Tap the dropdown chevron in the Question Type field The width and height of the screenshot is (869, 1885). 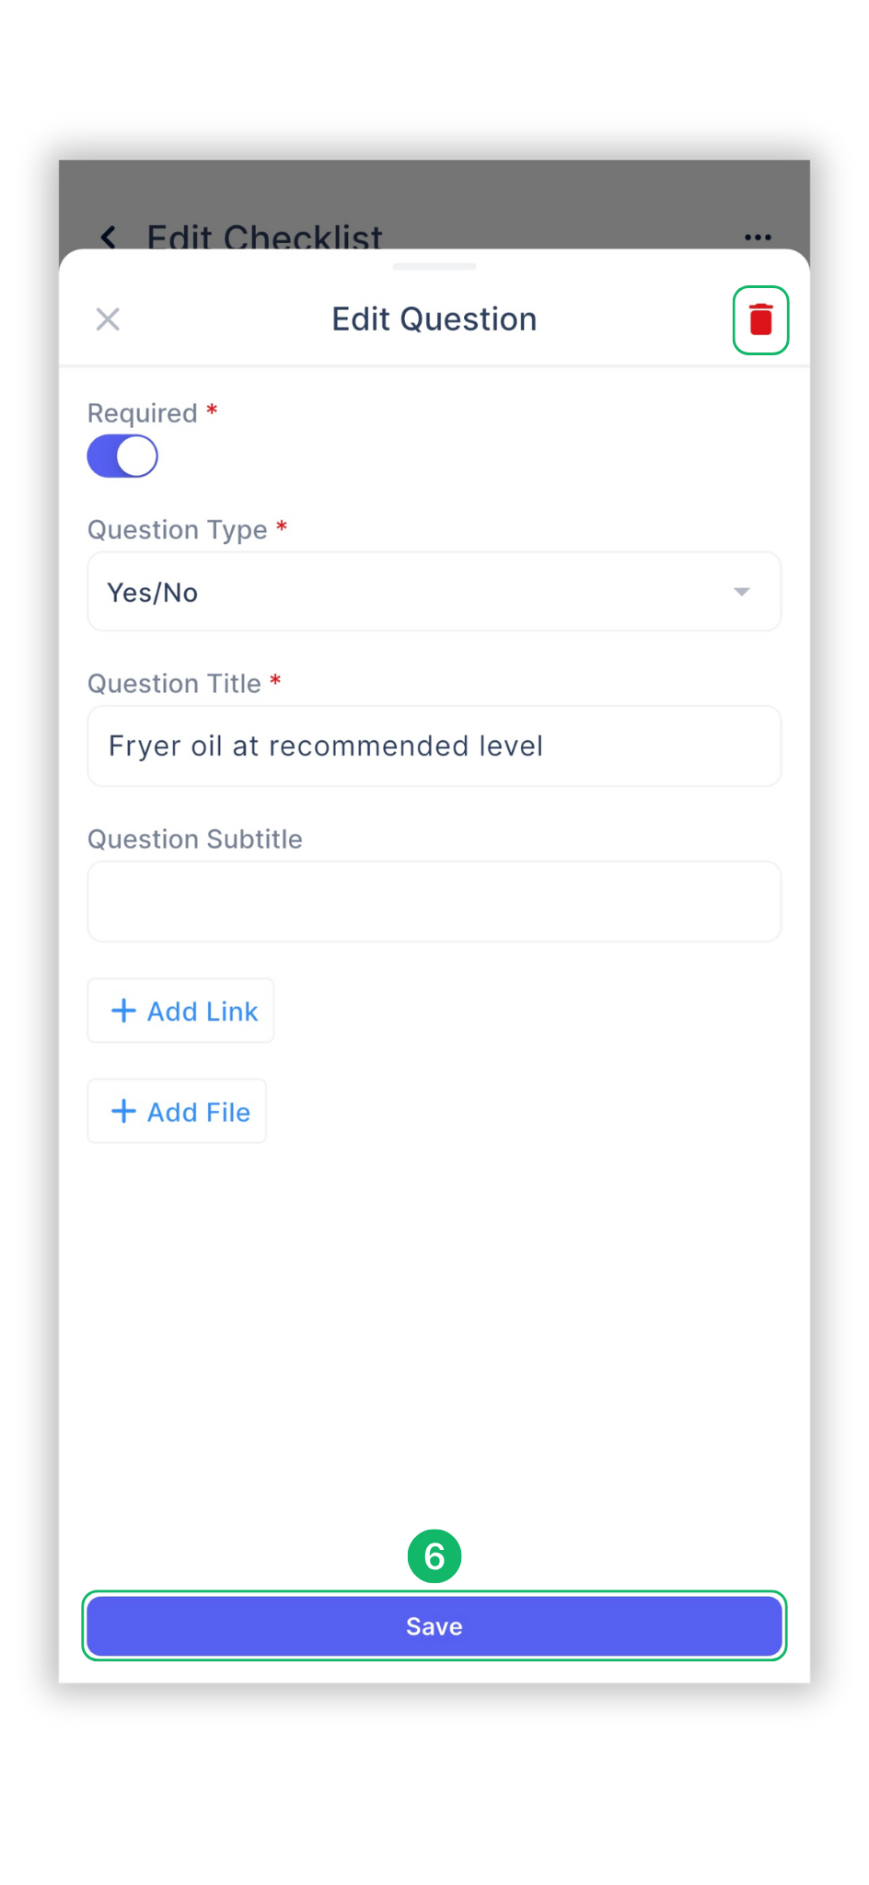click(742, 592)
